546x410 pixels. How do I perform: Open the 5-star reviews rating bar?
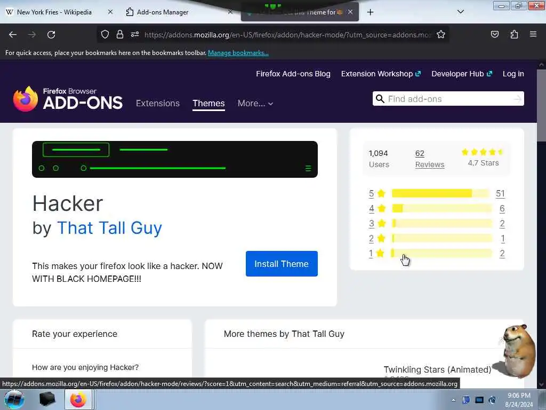440,193
